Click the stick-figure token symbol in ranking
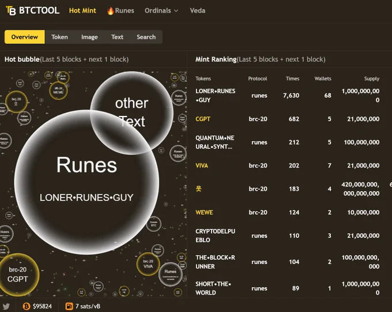Image resolution: width=392 pixels, height=312 pixels. pos(198,189)
